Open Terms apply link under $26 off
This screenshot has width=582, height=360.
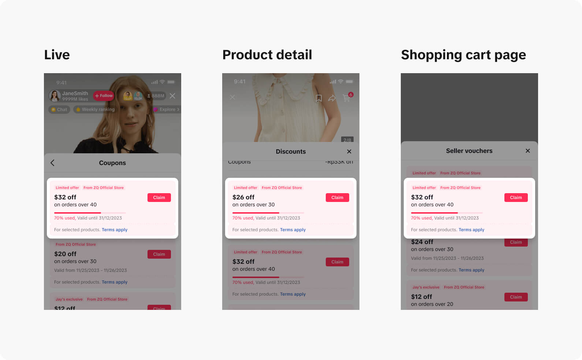292,230
